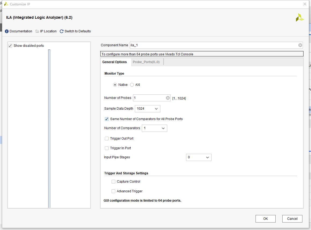Clear the Component Name field with X icon
311x230 pixels.
tap(300, 45)
